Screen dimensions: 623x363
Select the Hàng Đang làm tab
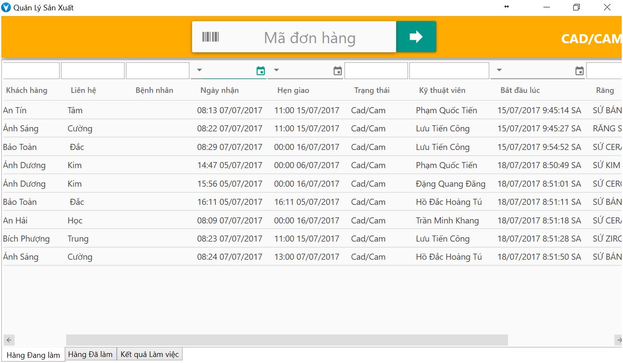coord(33,355)
